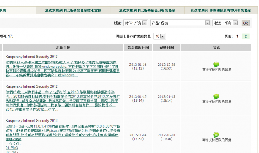This screenshot has width=259, height=153.
Task: Sort by 最后修改时间 column header
Action: pyautogui.click(x=138, y=48)
